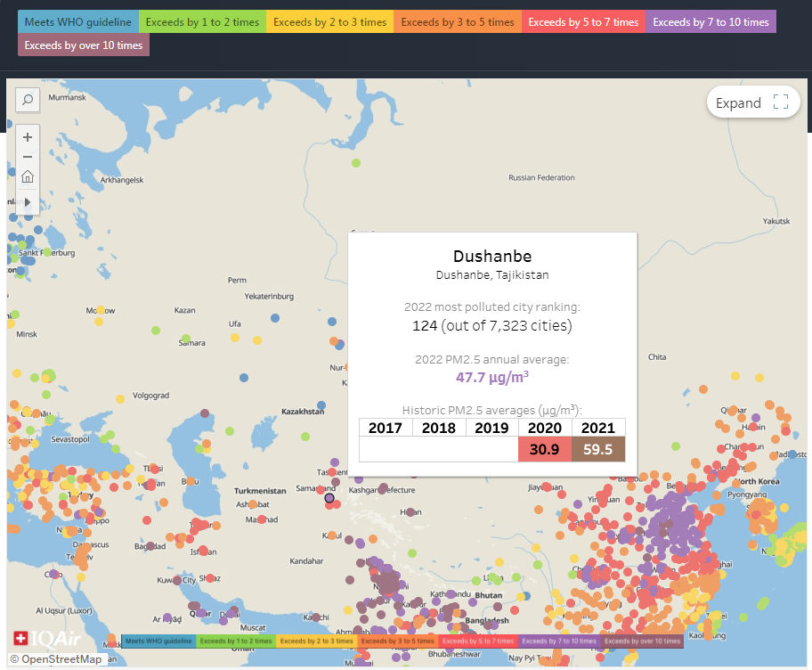
Task: Click the blue marker near Yekaterinburg
Action: [275, 317]
